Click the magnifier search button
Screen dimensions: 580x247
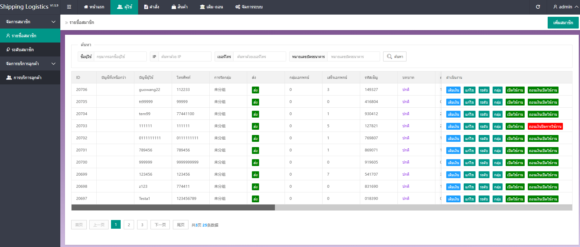pyautogui.click(x=395, y=56)
